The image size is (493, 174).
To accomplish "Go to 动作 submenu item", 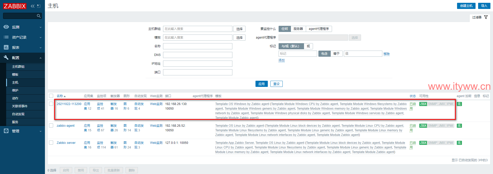I will pos(25,98).
